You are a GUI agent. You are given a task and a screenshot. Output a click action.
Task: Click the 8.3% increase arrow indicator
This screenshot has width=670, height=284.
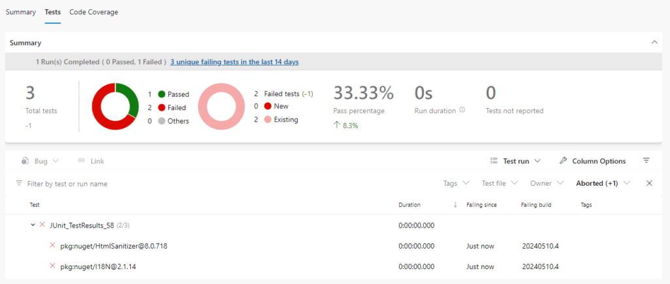coord(337,126)
